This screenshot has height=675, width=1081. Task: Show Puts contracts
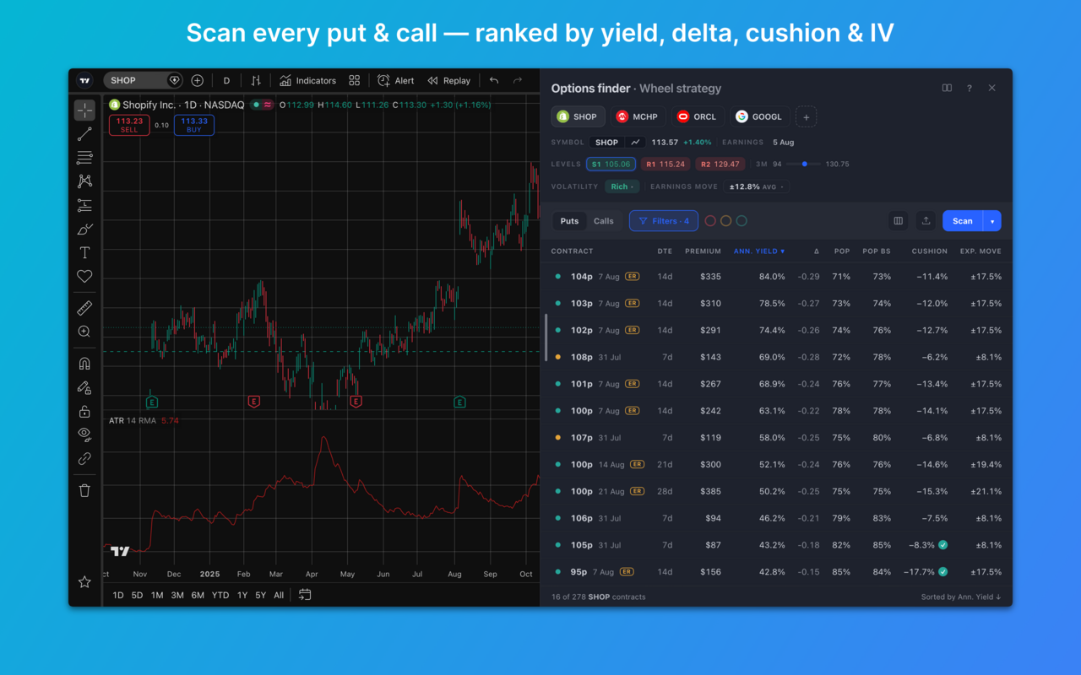click(x=570, y=221)
